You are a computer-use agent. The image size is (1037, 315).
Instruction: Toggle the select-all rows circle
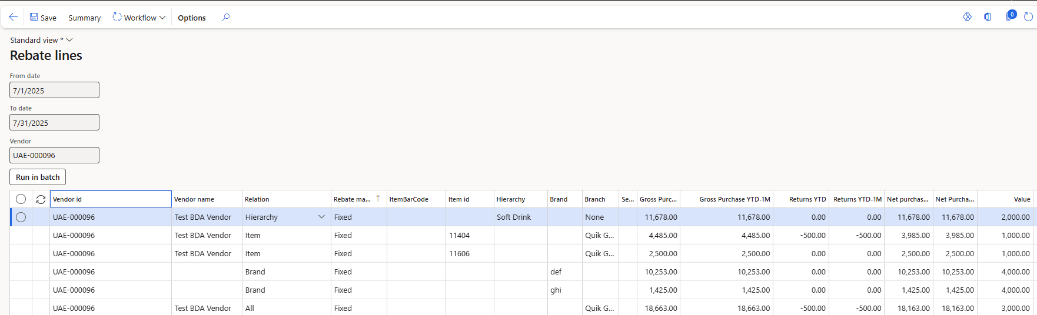(x=21, y=199)
